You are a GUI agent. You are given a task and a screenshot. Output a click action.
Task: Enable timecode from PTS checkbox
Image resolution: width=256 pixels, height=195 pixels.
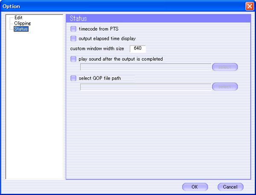pos(73,29)
